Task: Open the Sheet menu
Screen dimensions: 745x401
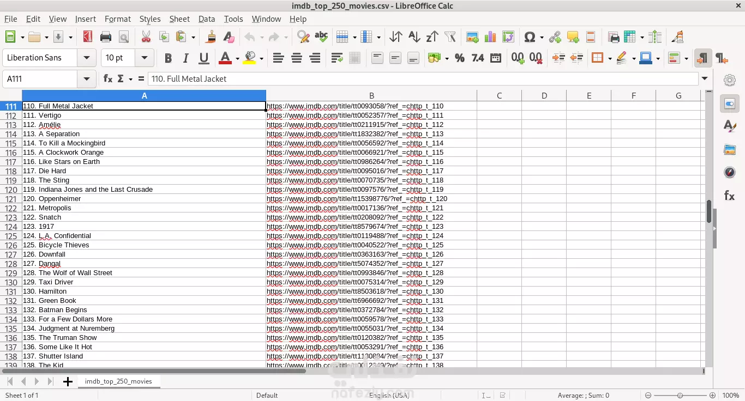Action: [179, 19]
